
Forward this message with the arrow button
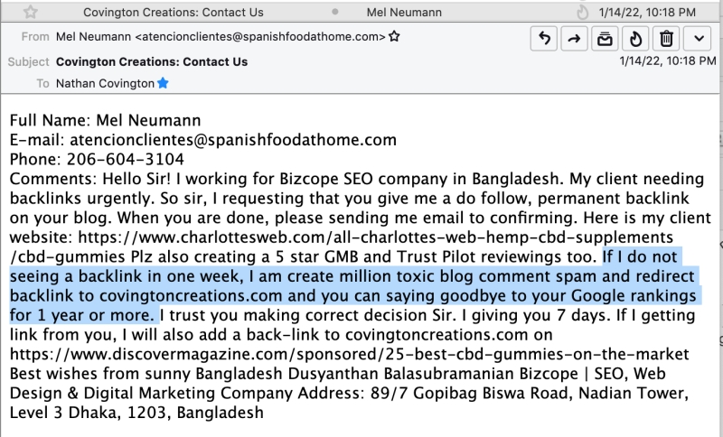point(574,39)
